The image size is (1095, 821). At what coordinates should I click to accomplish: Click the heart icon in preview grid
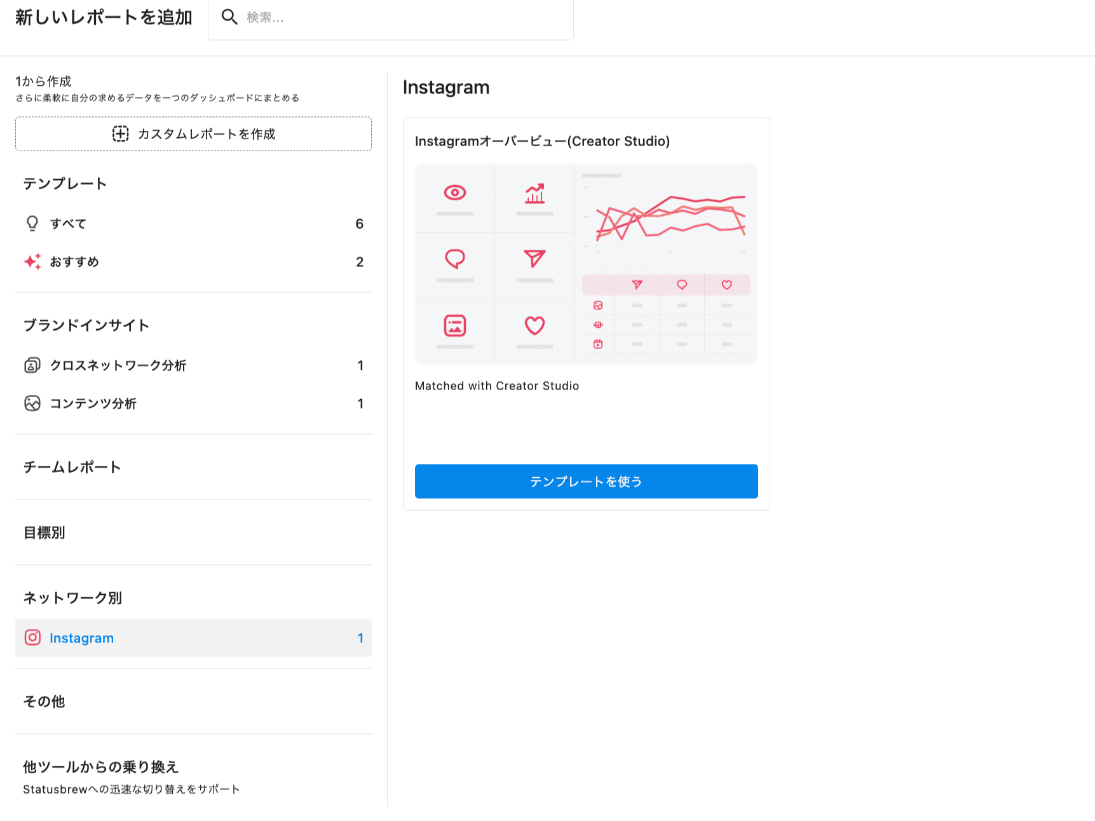[534, 325]
